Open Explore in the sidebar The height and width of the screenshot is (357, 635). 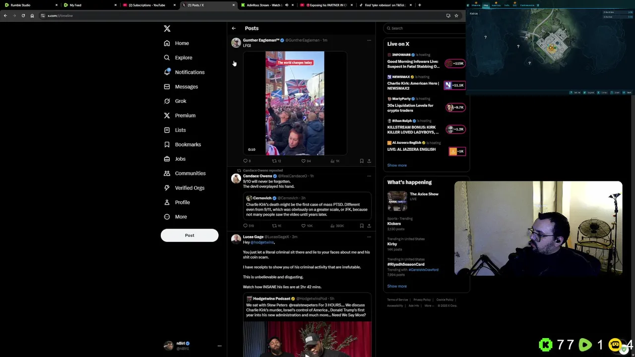[178, 58]
